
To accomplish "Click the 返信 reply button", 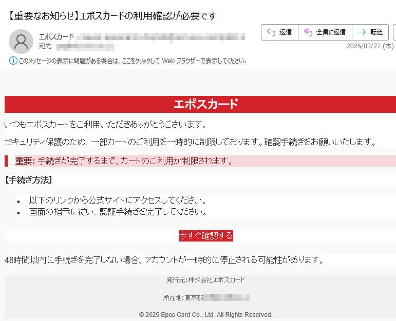I will click(x=279, y=32).
